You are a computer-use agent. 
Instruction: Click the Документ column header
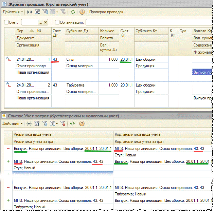(x=33, y=38)
